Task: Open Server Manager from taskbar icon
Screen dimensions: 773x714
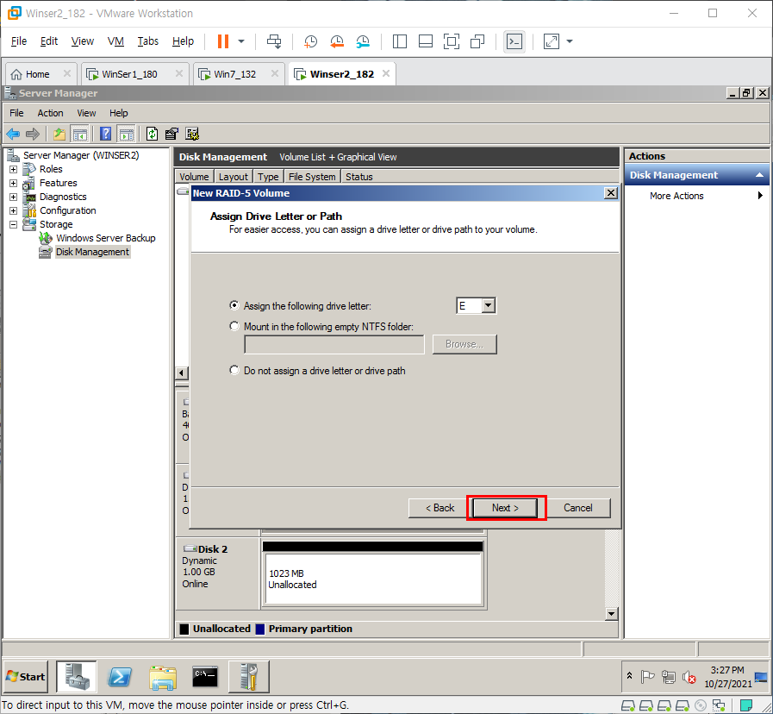Action: tap(77, 677)
